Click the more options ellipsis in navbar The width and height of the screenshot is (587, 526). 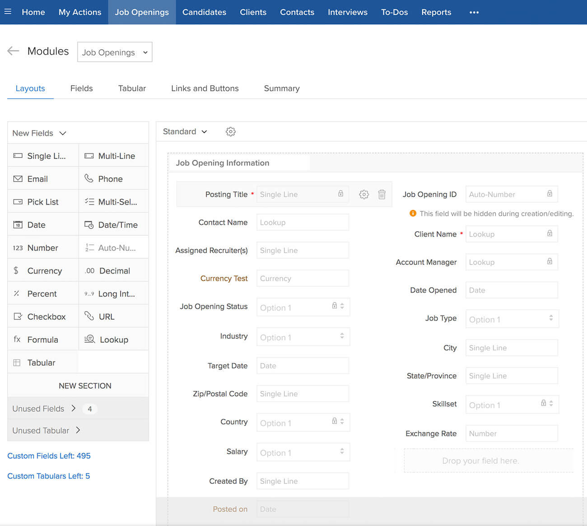[x=474, y=12]
